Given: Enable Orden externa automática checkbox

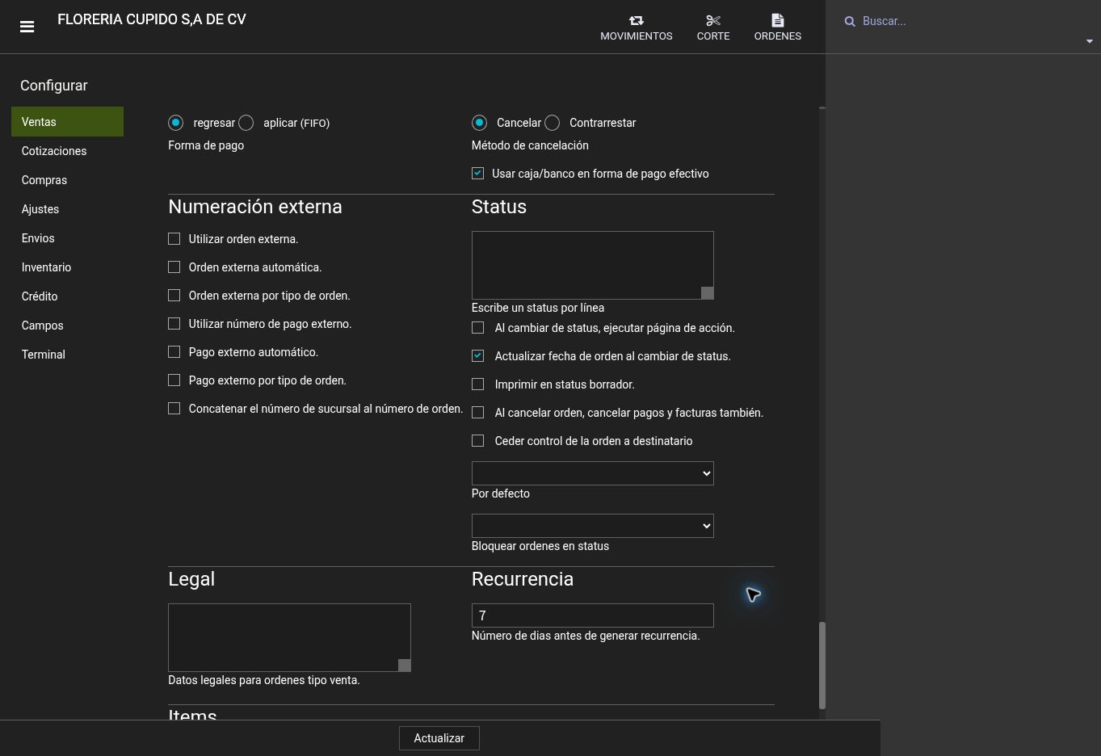Looking at the screenshot, I should pyautogui.click(x=174, y=267).
